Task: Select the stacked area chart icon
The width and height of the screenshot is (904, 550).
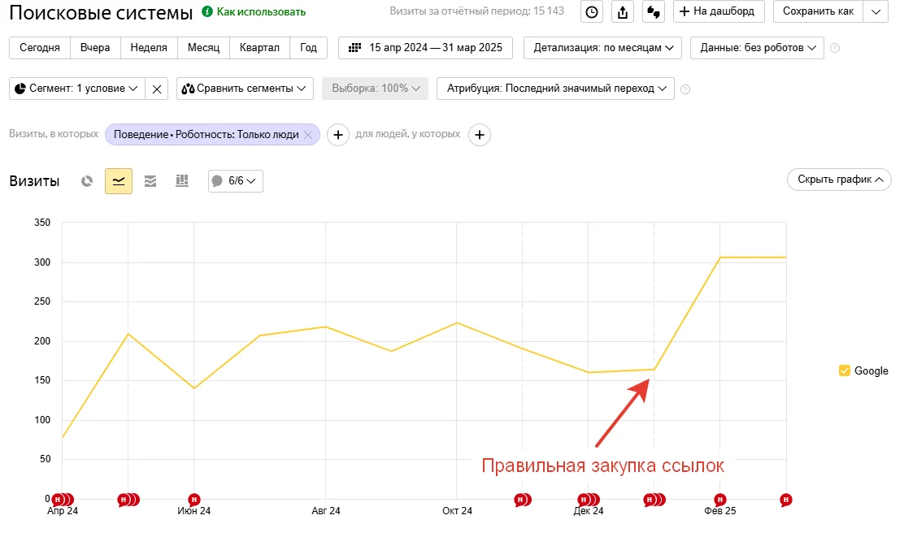Action: point(150,181)
